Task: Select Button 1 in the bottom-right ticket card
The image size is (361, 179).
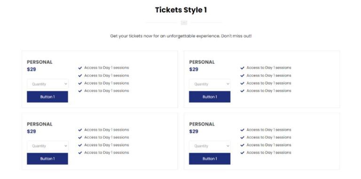Action: 210,159
